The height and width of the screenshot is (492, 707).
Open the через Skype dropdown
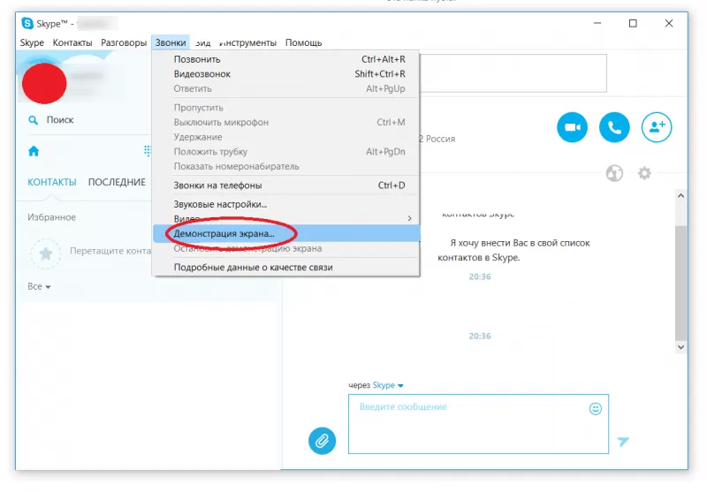[388, 385]
